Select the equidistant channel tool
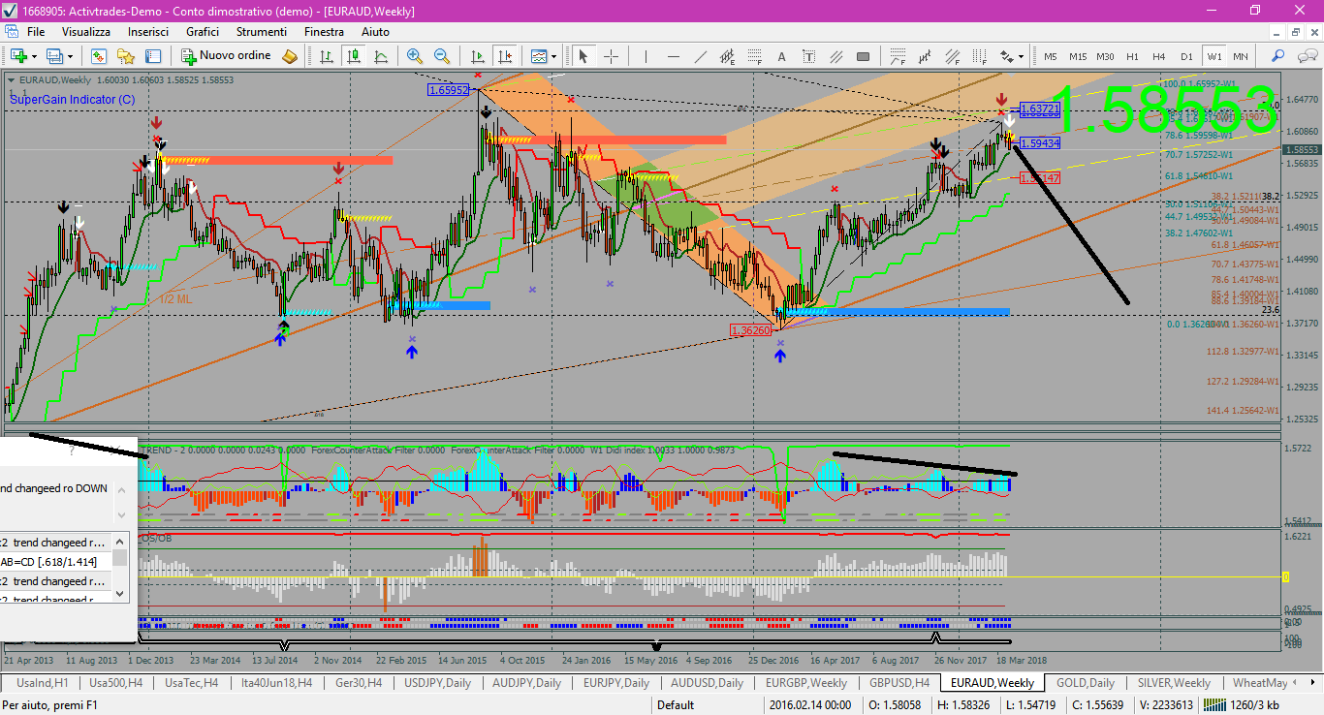 (x=727, y=56)
